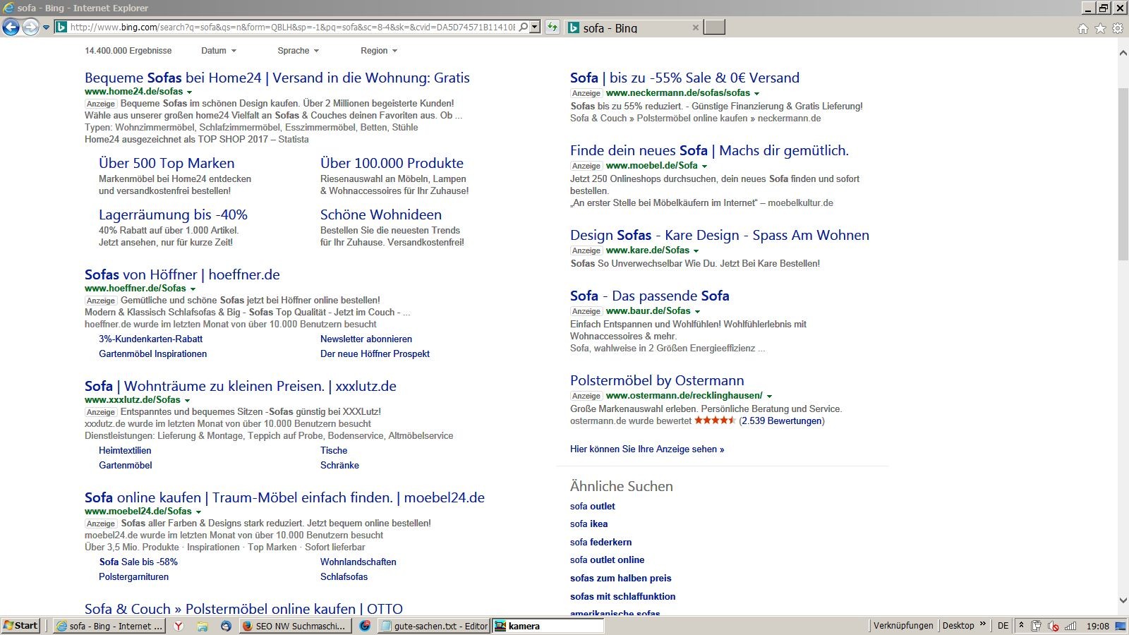Click the blue swirl icon with red badge
Screen dimensions: 1129x635
coord(365,626)
